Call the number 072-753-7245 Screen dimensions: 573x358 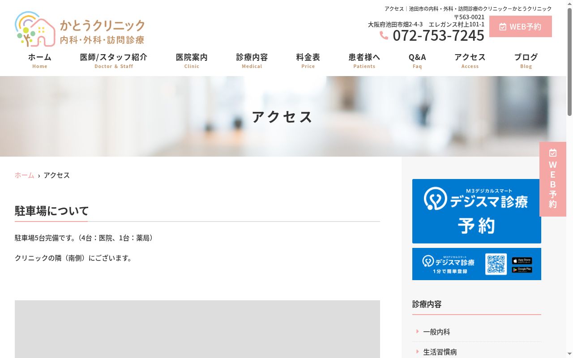[x=438, y=35]
